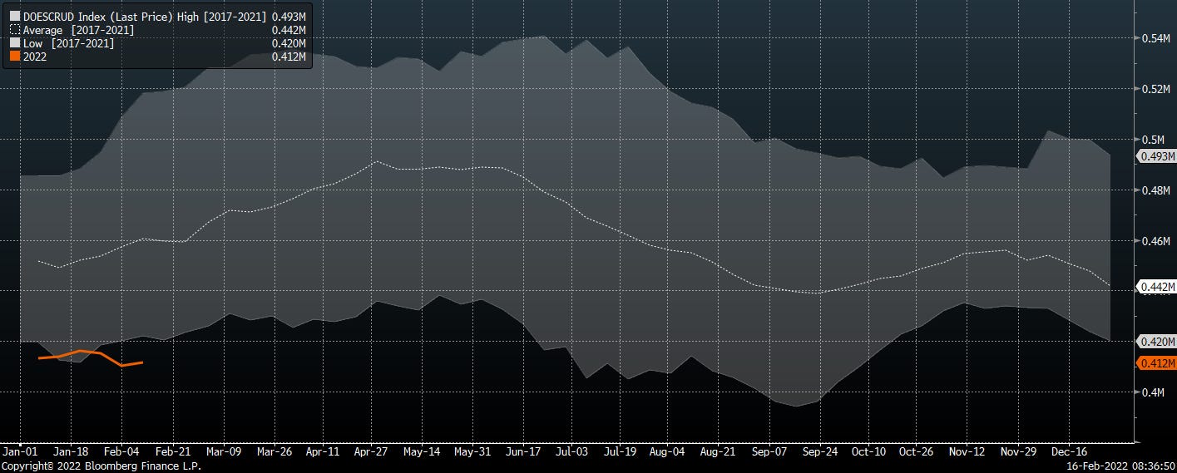Click the 0.54M y-axis label

tap(1155, 38)
